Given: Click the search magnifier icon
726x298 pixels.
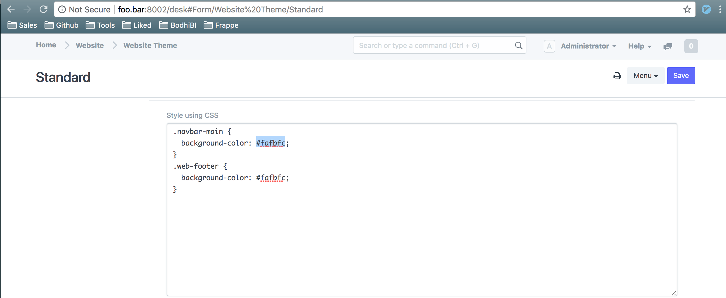Looking at the screenshot, I should 519,45.
